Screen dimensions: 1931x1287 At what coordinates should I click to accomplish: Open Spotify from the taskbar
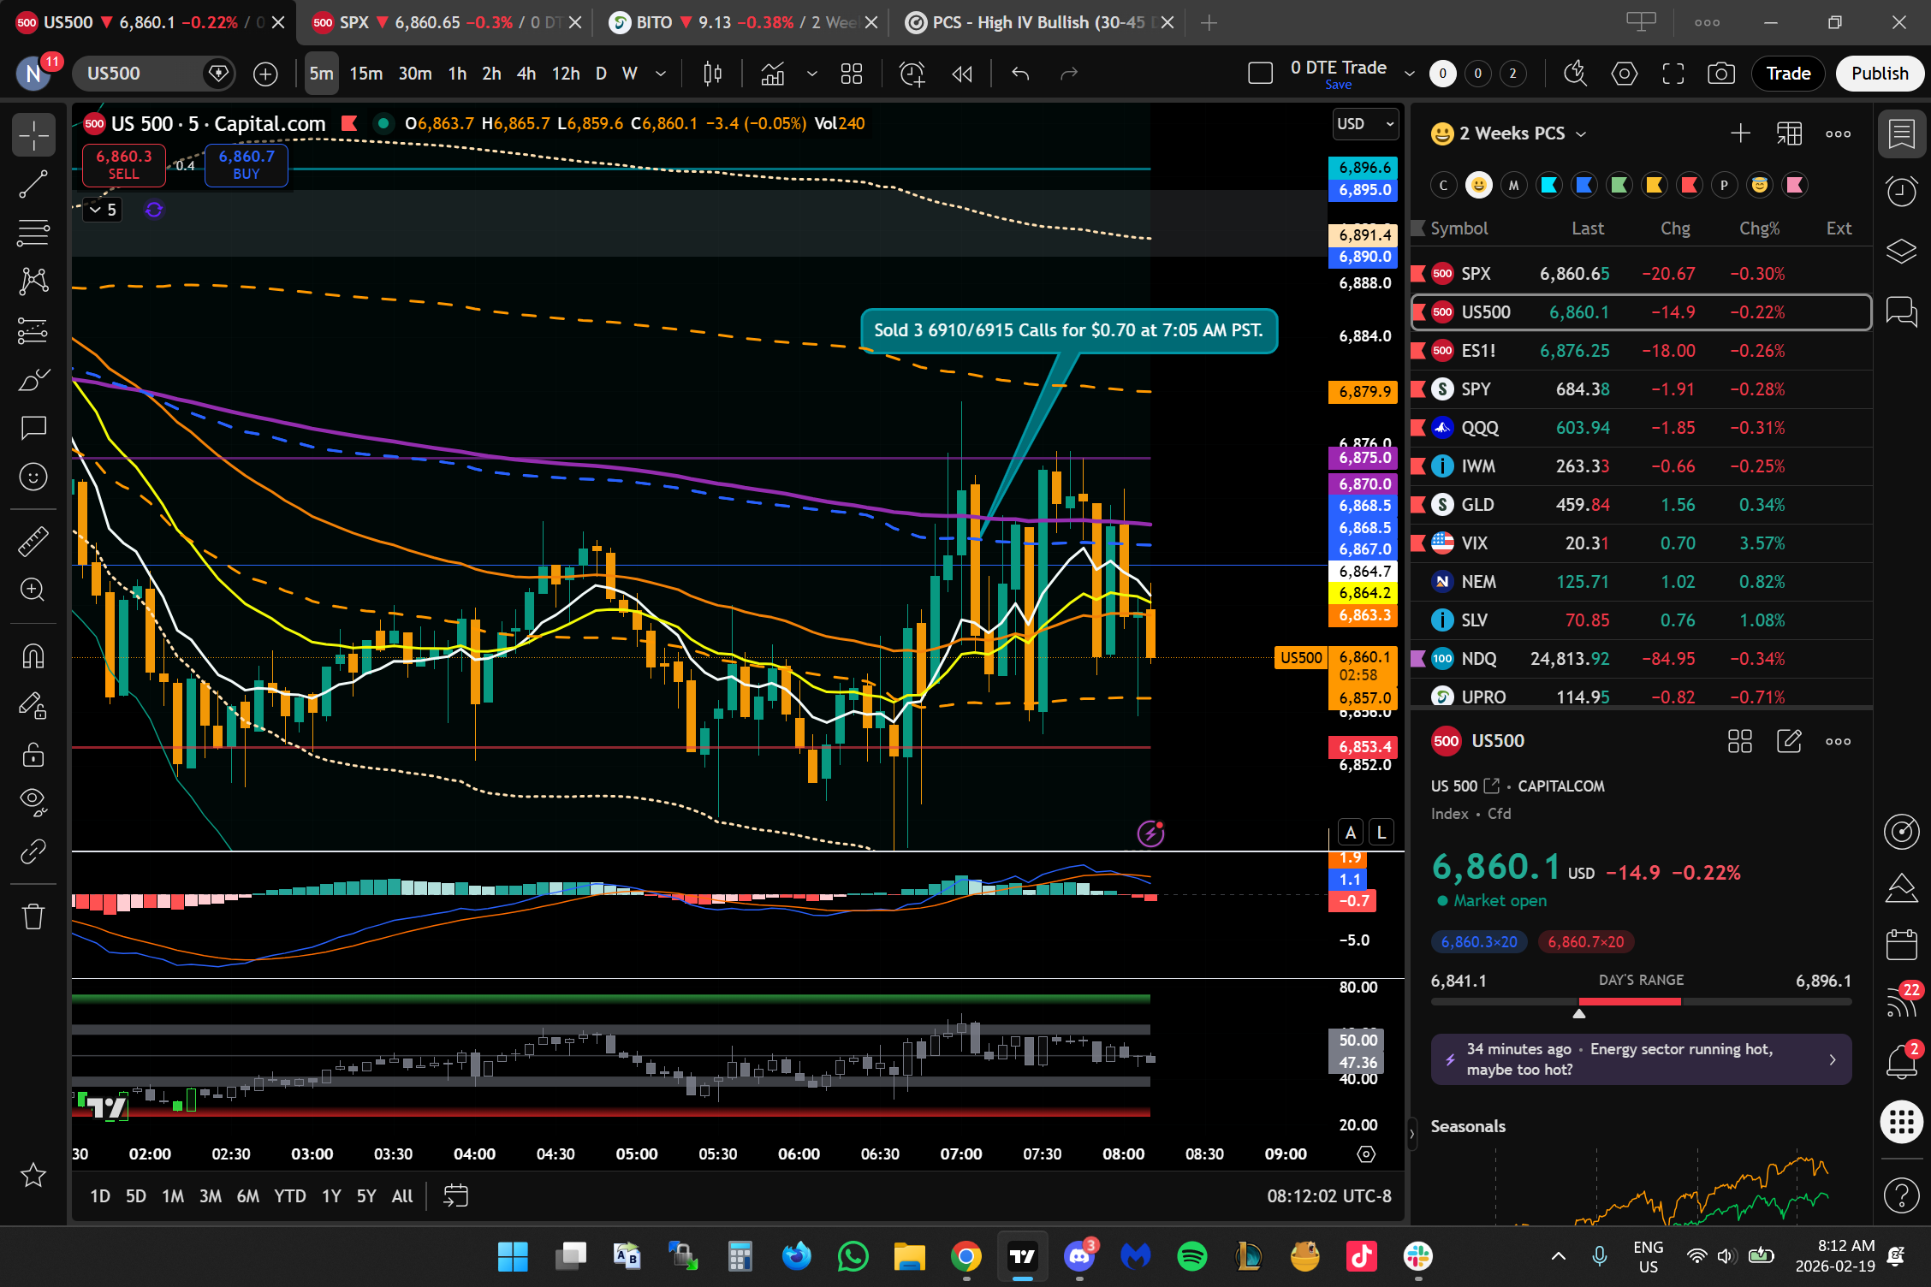coord(1191,1256)
